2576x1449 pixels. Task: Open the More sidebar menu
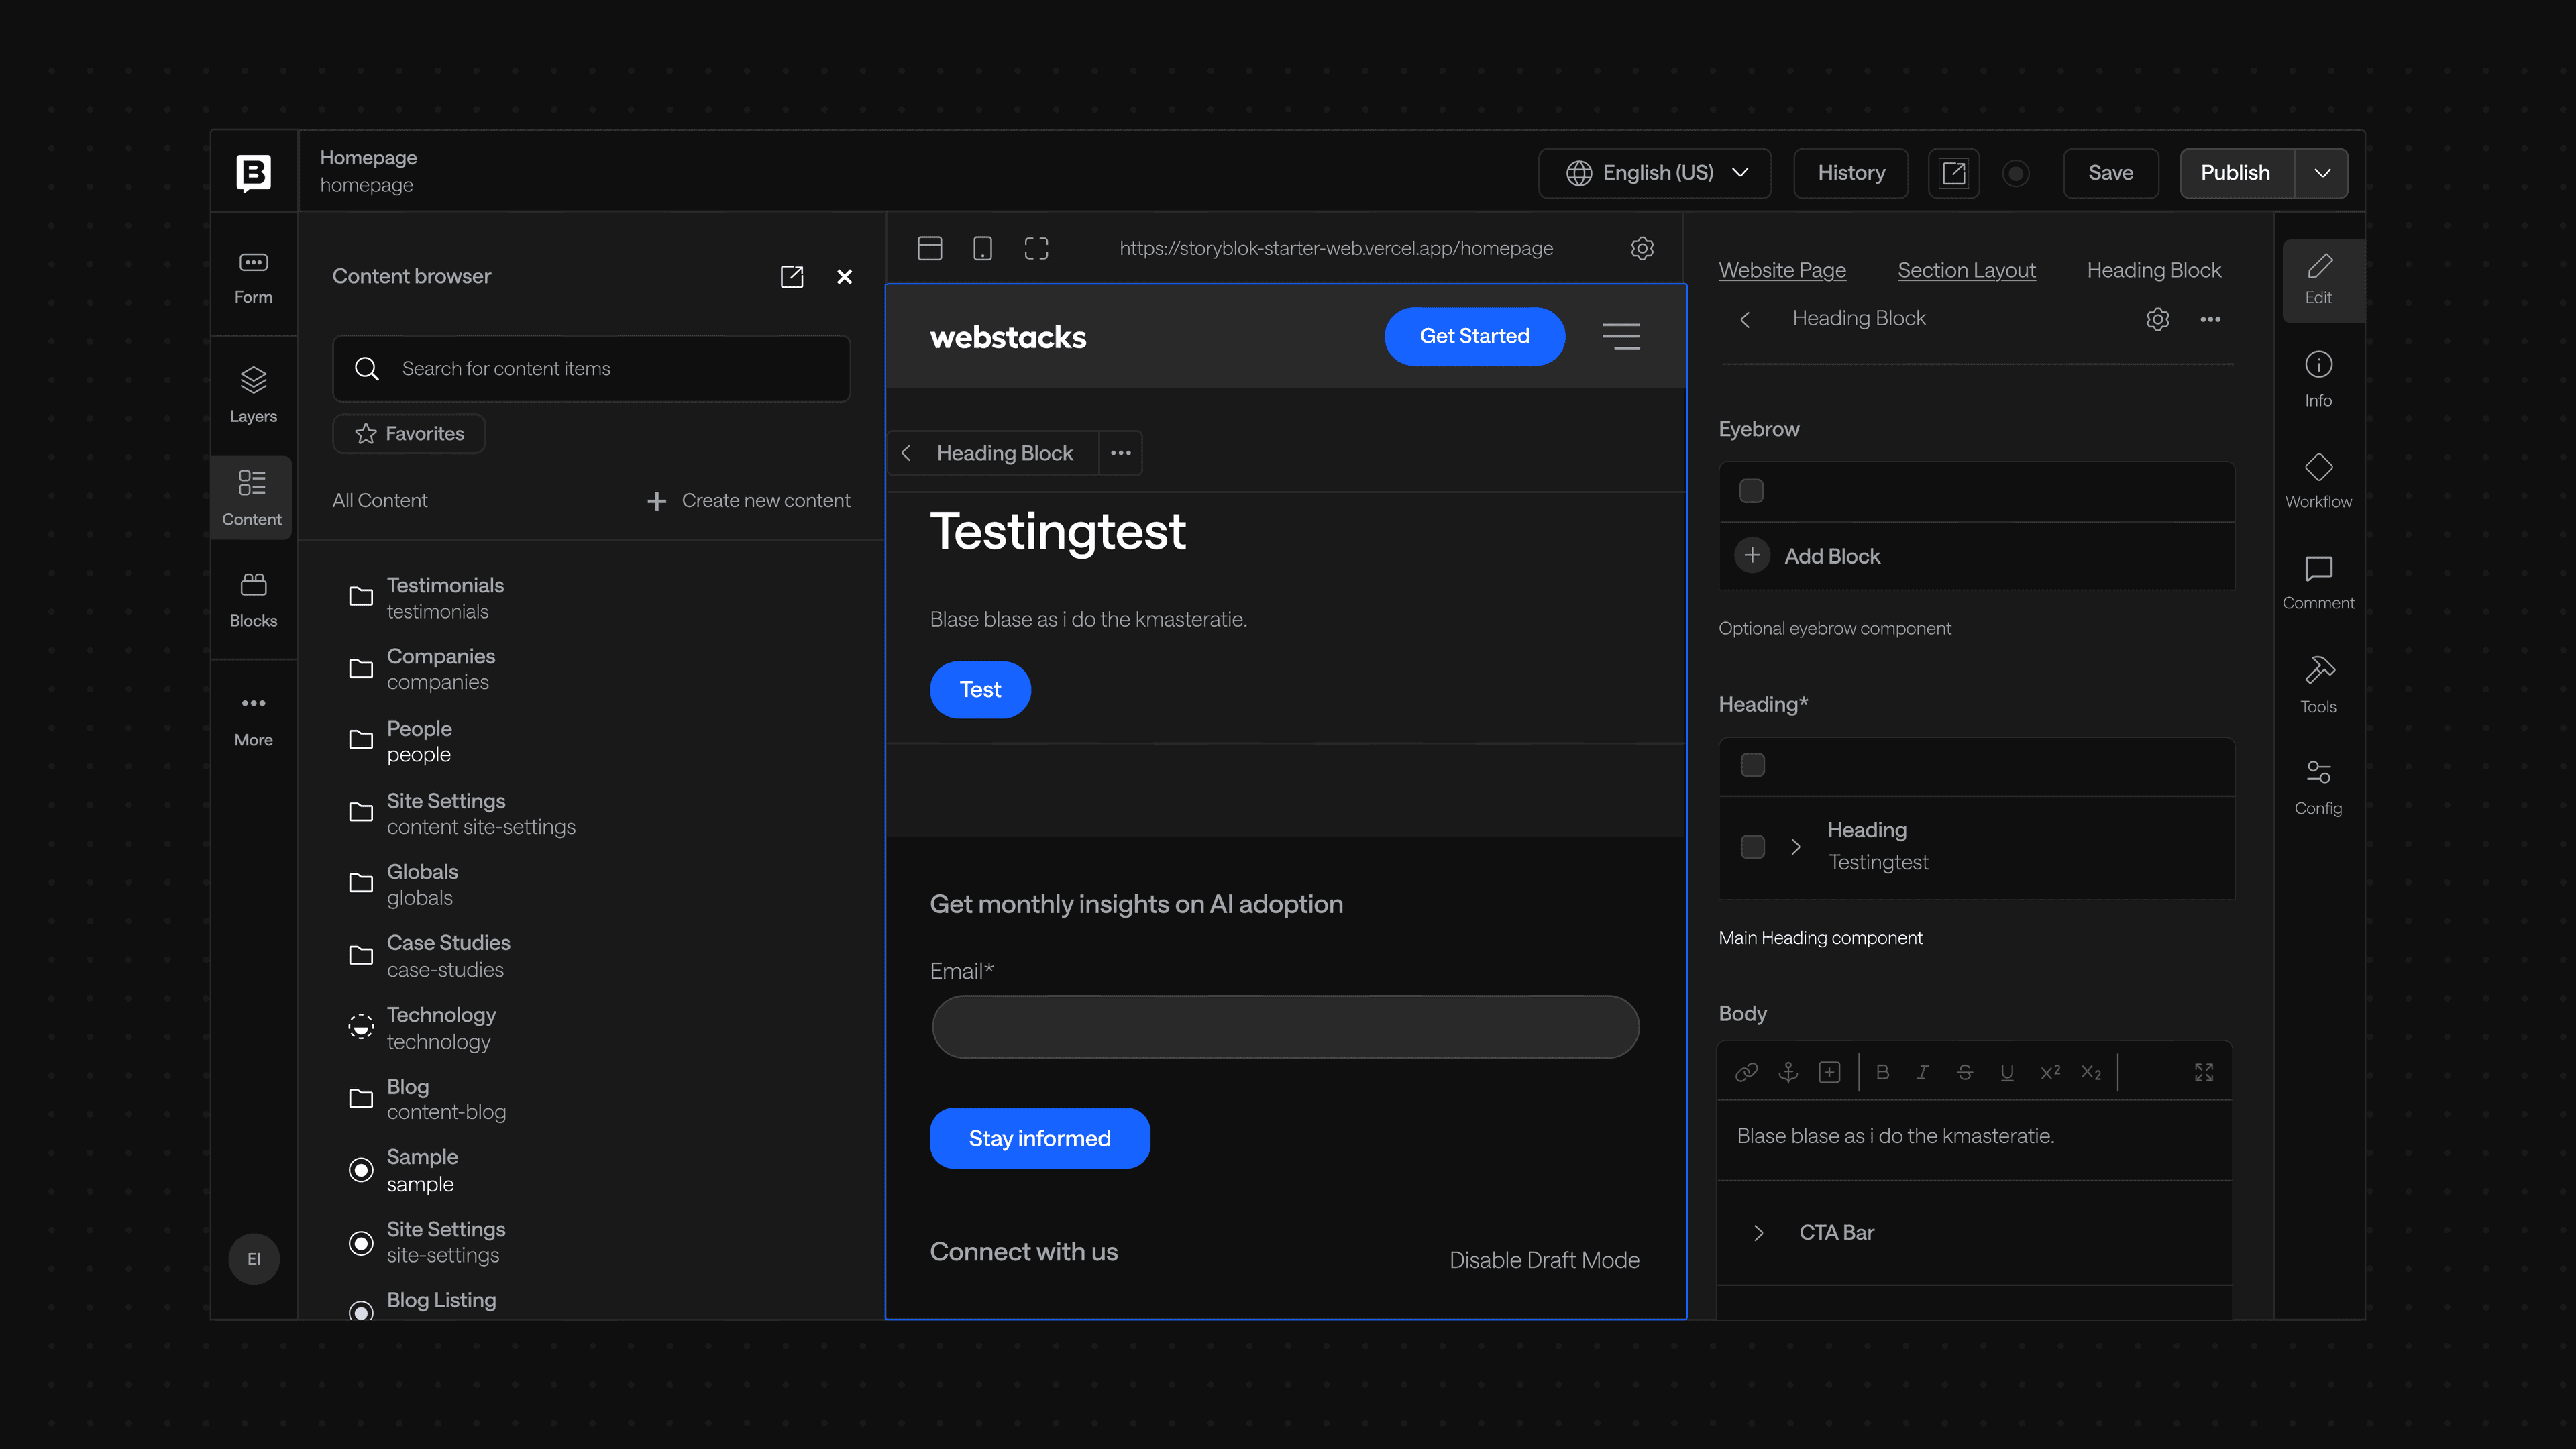[x=253, y=720]
